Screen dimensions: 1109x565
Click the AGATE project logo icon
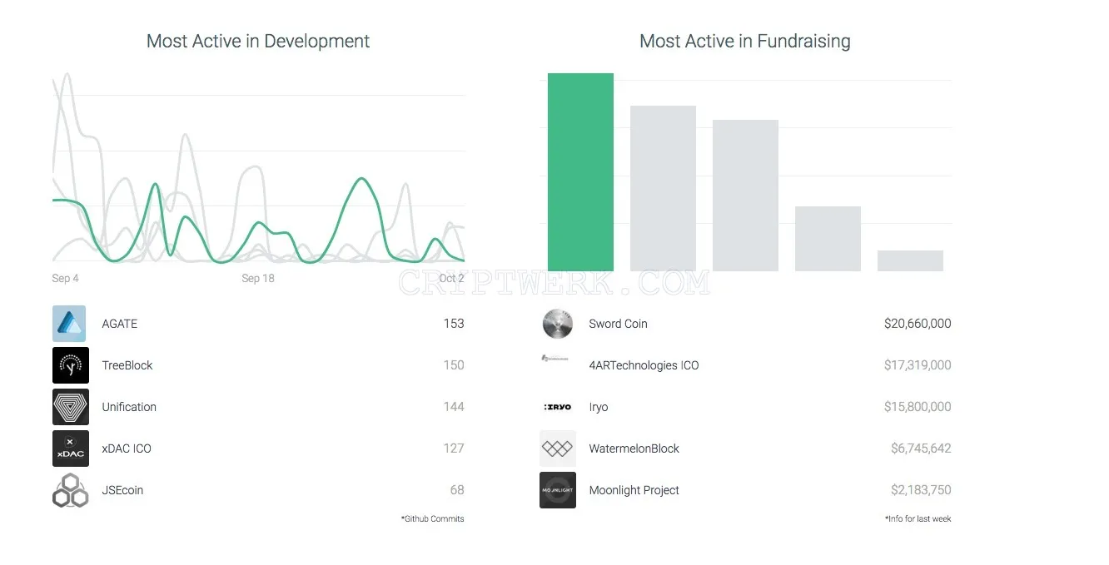click(x=70, y=324)
